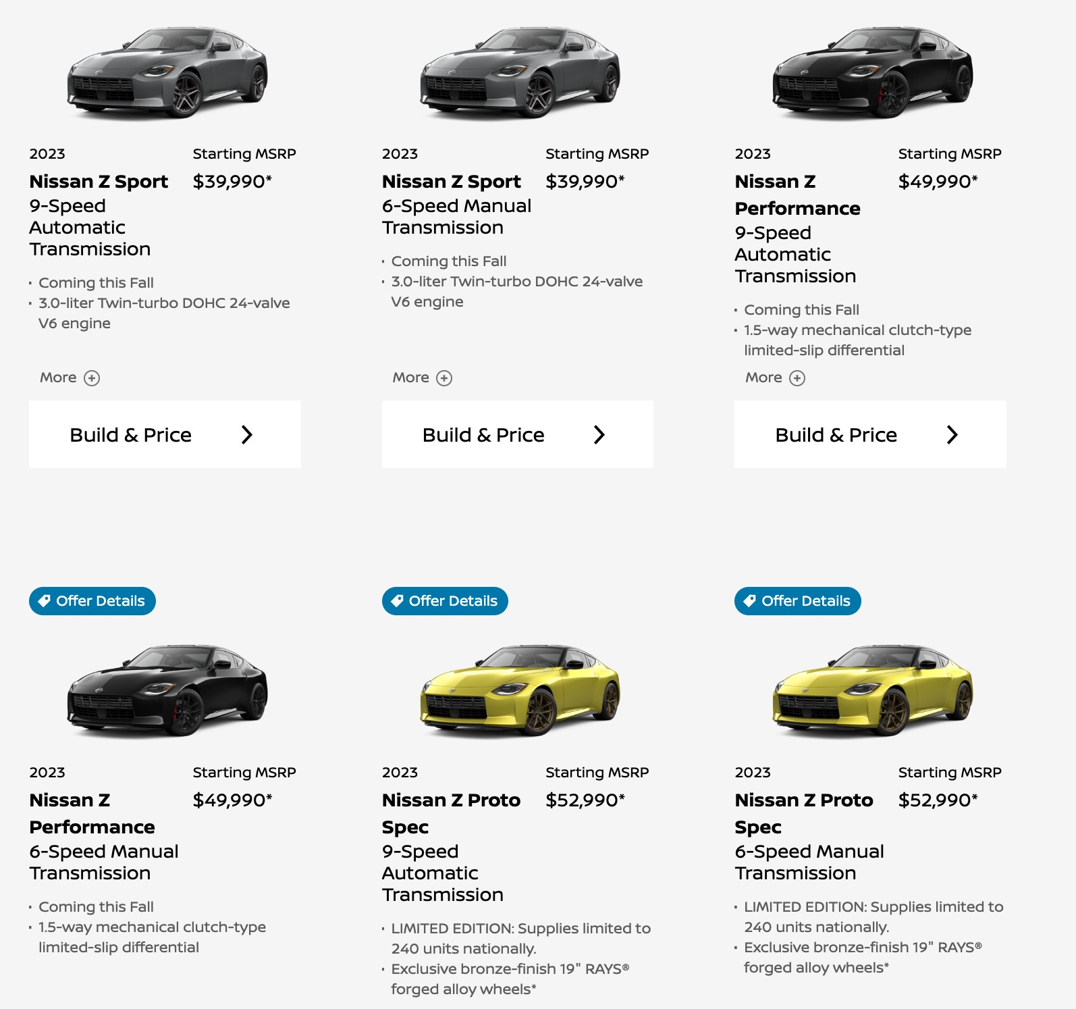
Task: Build & Price the Z Sport Manual
Action: (517, 434)
